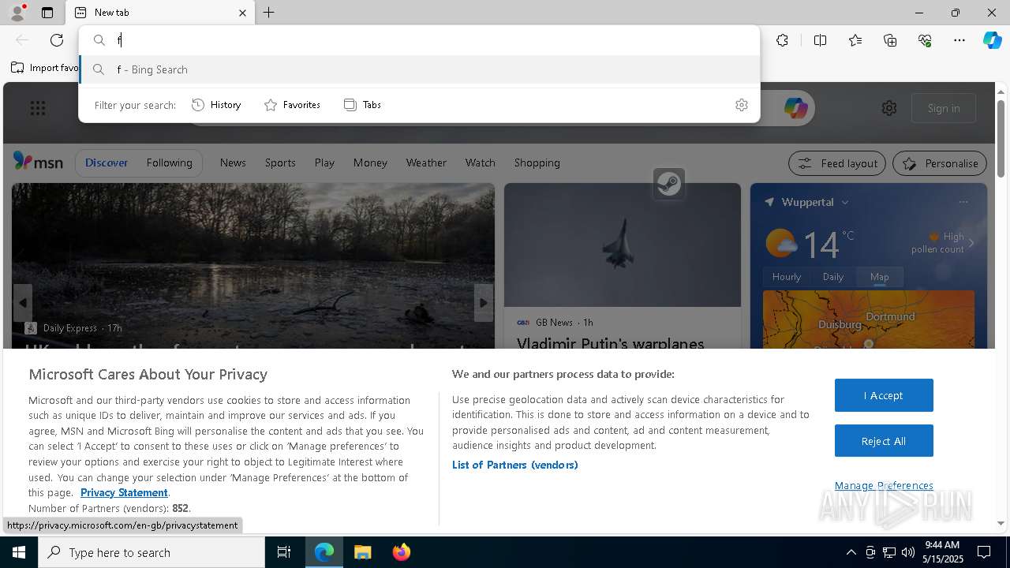Open the Shopping section
This screenshot has height=568, width=1010.
point(537,163)
